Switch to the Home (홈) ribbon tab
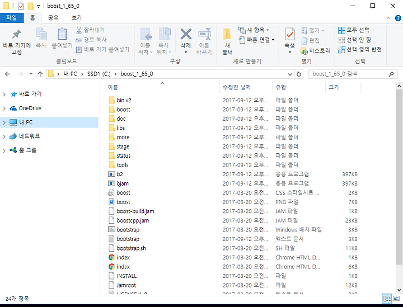Viewport: 403px width, 307px height. tap(32, 18)
